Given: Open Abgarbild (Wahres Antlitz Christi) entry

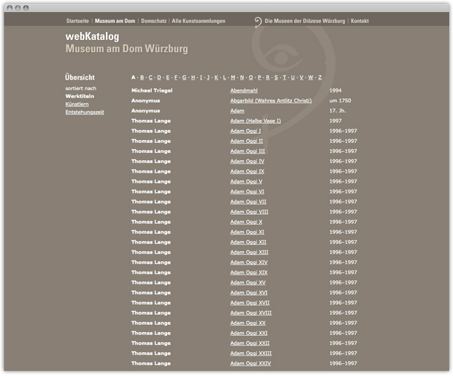Looking at the screenshot, I should click(271, 101).
